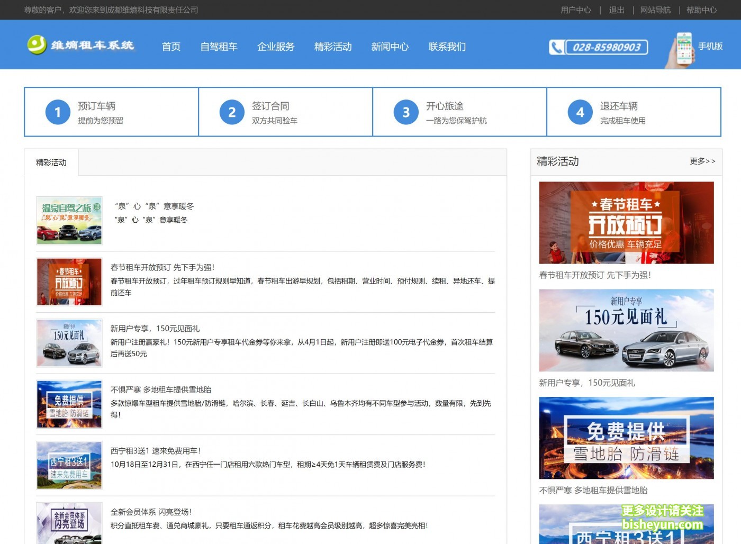Open title 全新会员体系 闪亮登场!
Viewport: 741px width, 544px height.
point(151,512)
